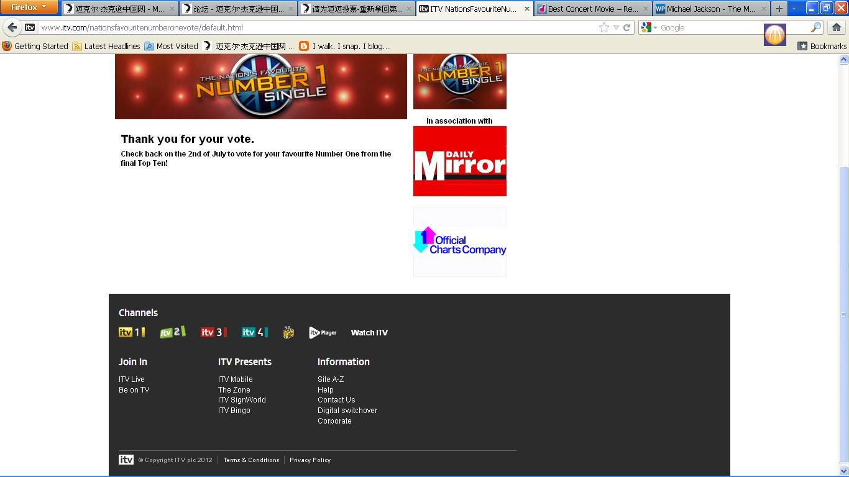Open the ITV Player logo

323,333
